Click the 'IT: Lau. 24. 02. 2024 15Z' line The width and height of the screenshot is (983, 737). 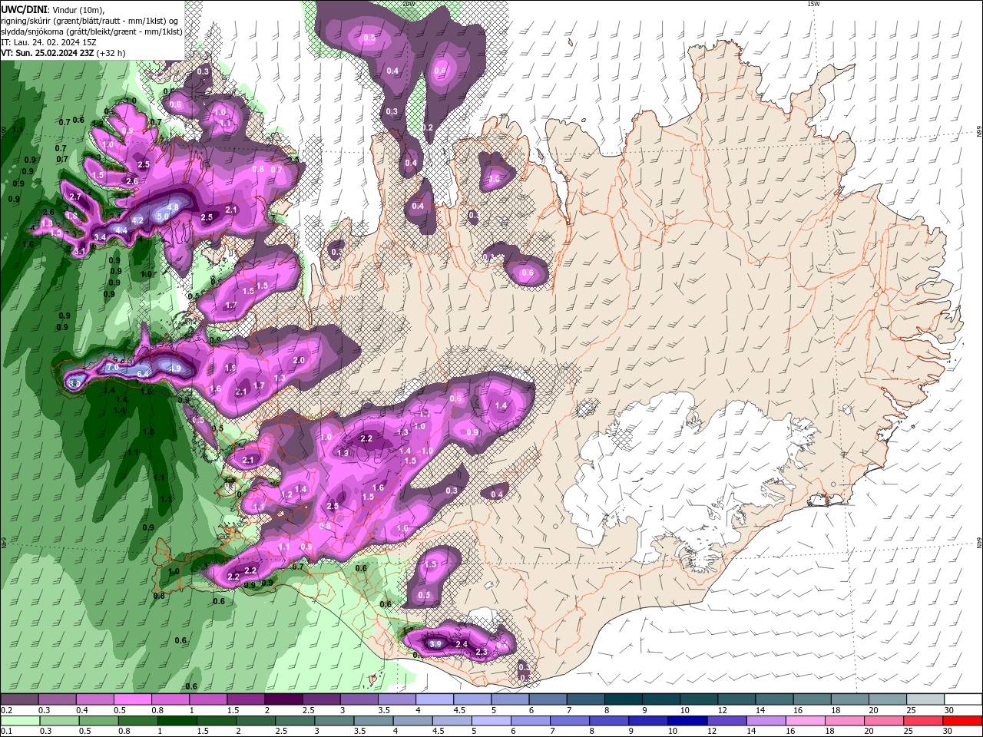pyautogui.click(x=48, y=42)
